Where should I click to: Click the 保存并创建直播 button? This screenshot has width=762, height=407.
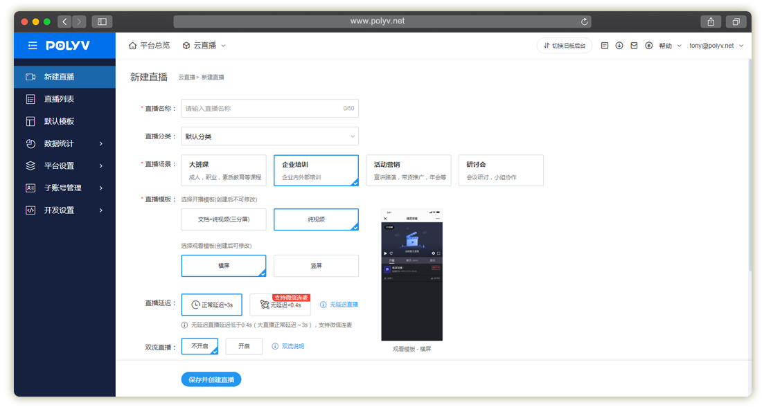[211, 379]
